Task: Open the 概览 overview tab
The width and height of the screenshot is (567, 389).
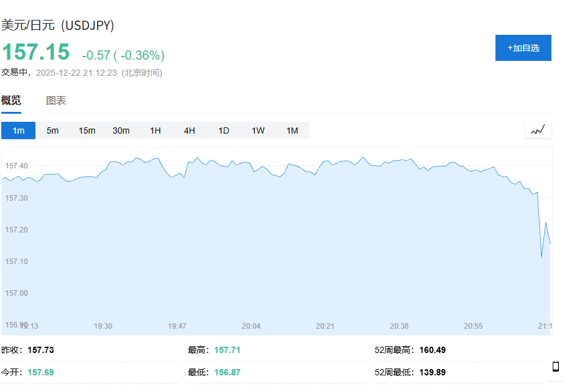Action: tap(11, 101)
